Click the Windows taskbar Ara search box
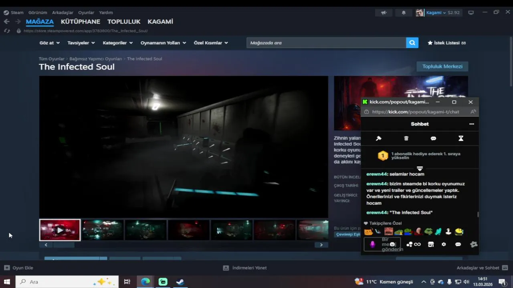This screenshot has width=513, height=288. [67, 282]
